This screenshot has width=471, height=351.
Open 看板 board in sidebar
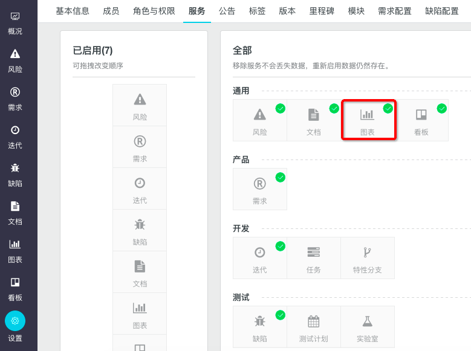click(x=15, y=289)
